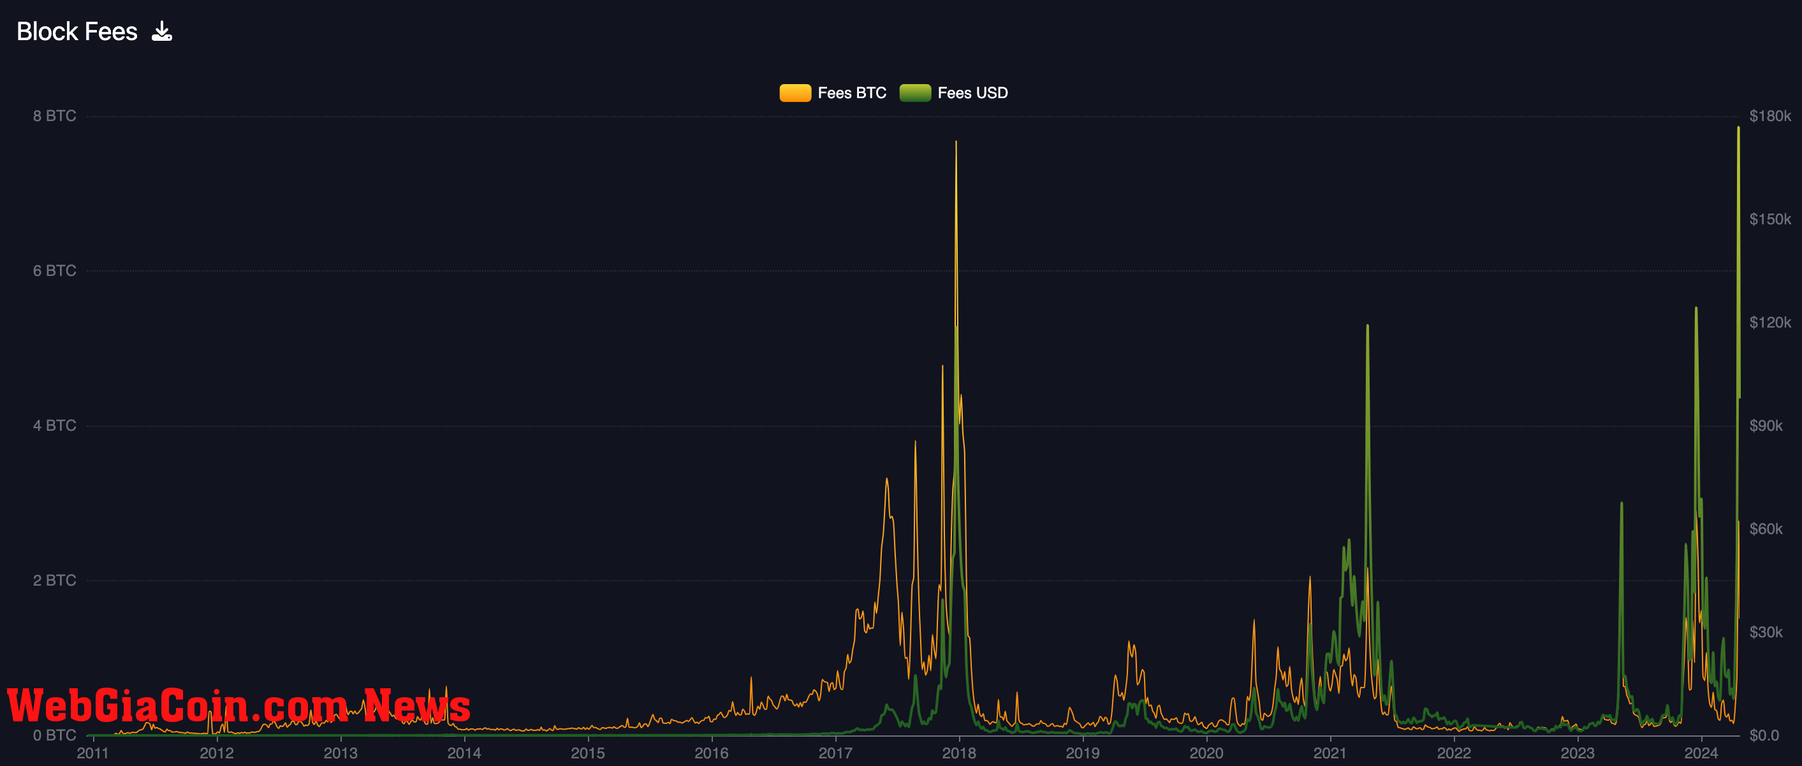Image resolution: width=1802 pixels, height=766 pixels.
Task: Click the $150k right axis label
Action: click(x=1770, y=219)
